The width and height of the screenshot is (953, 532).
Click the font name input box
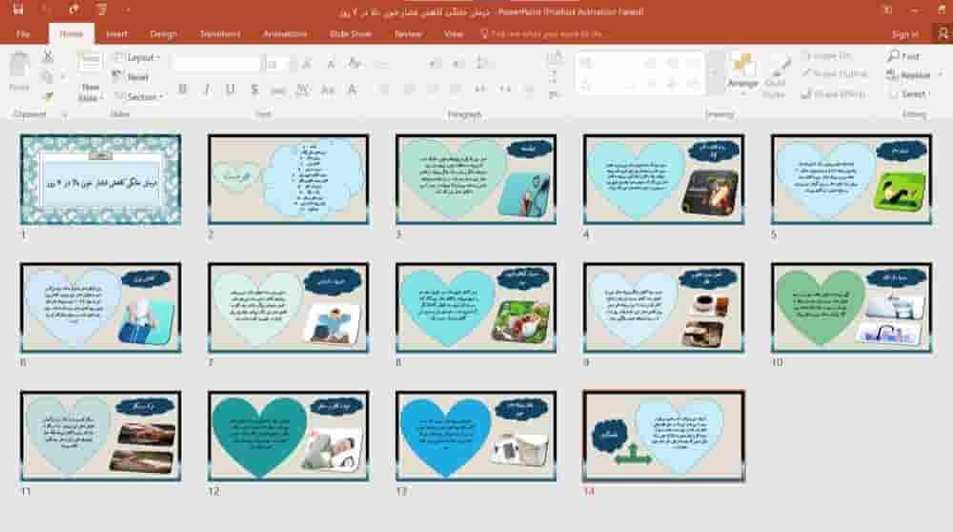coord(216,63)
